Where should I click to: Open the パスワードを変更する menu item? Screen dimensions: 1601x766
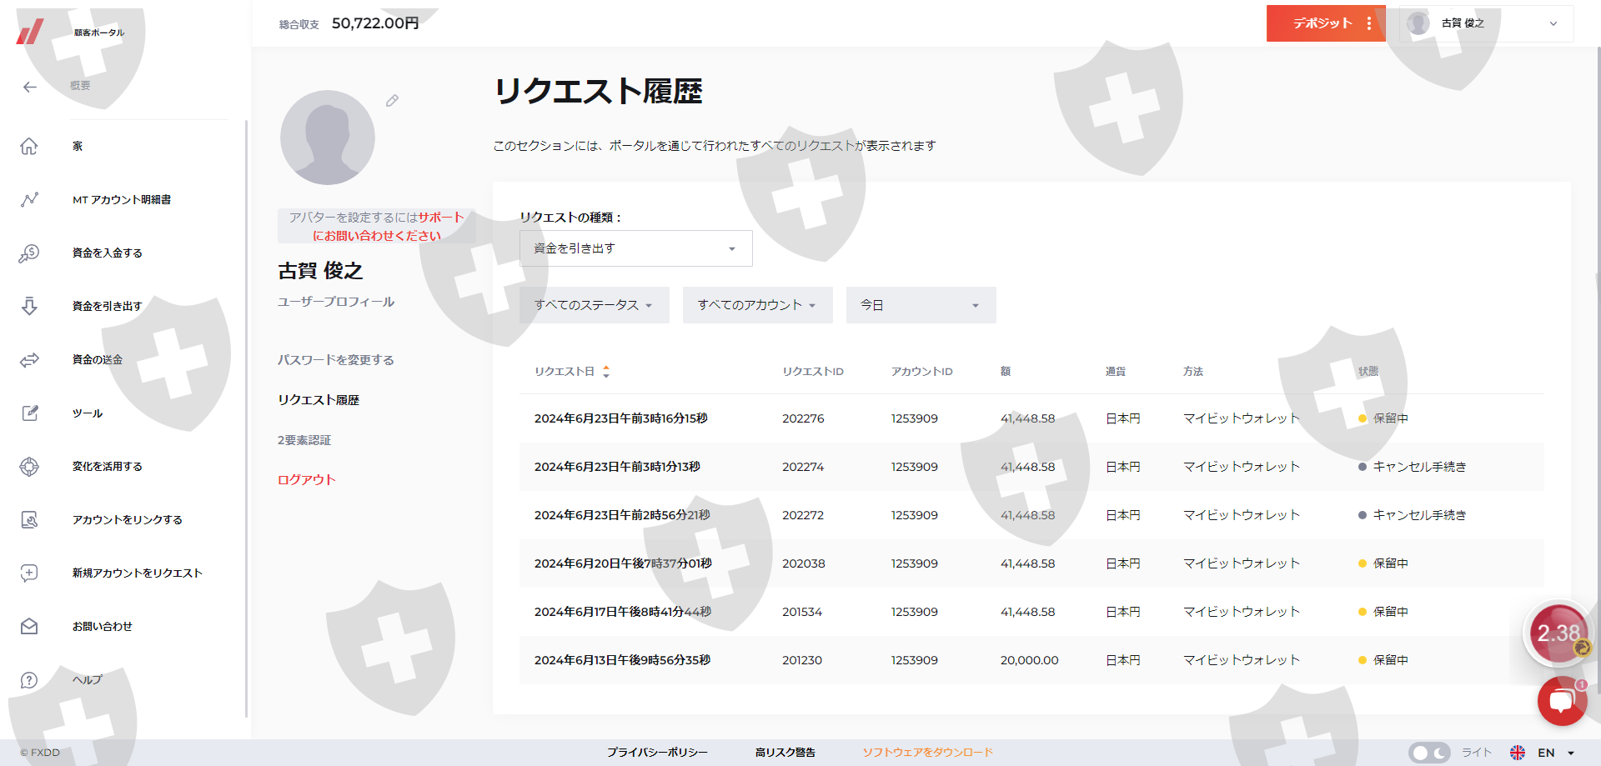click(x=336, y=360)
